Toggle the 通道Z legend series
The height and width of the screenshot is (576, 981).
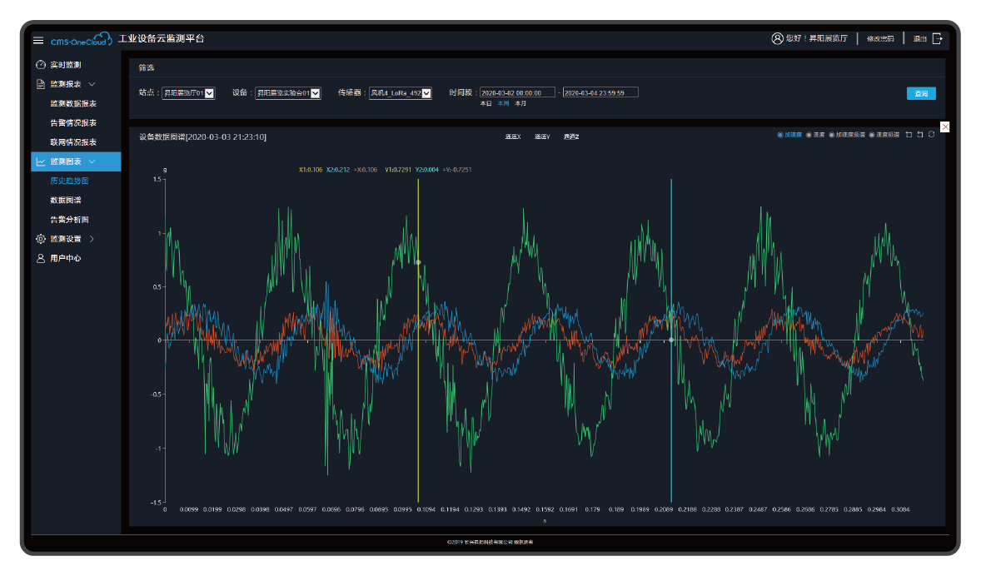(571, 137)
